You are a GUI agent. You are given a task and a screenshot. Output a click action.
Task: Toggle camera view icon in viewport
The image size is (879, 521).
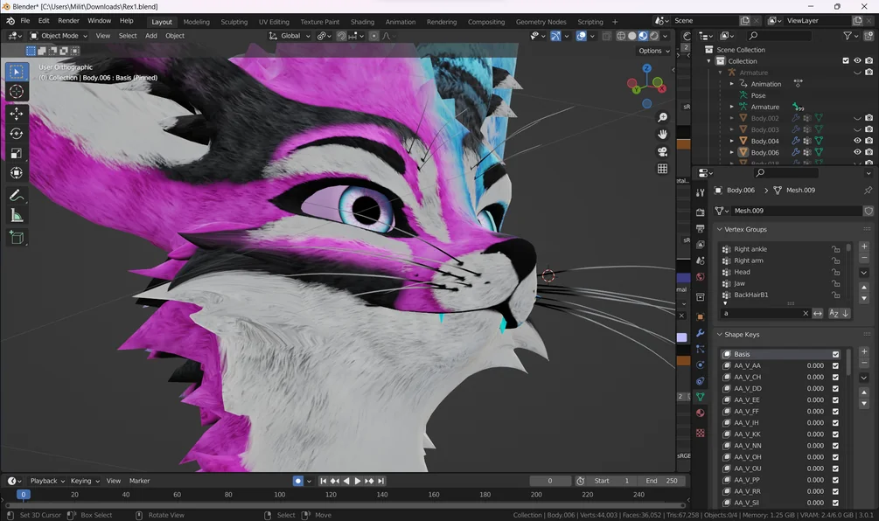pyautogui.click(x=662, y=152)
